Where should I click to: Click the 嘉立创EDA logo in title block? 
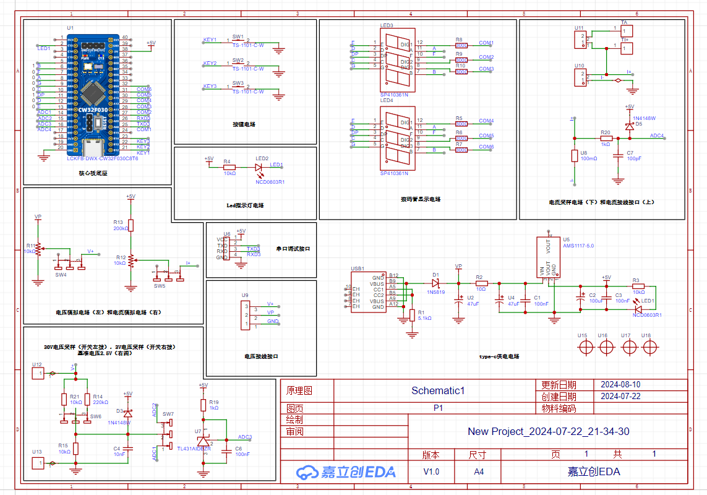pos(346,472)
